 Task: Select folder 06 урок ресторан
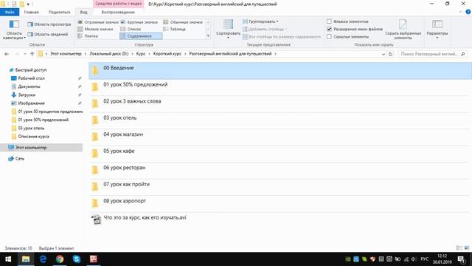click(x=280, y=170)
